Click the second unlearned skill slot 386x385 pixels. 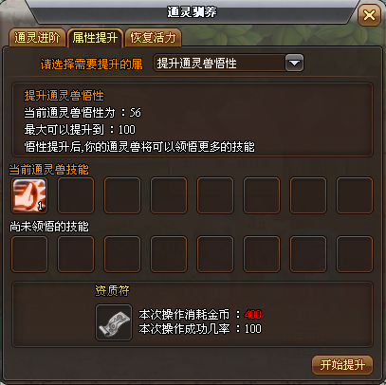click(x=76, y=254)
